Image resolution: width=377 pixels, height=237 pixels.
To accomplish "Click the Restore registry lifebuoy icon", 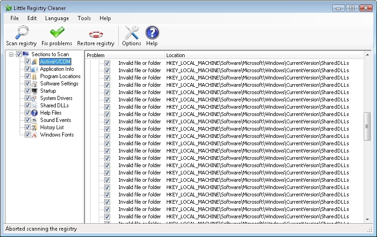I will (x=96, y=34).
